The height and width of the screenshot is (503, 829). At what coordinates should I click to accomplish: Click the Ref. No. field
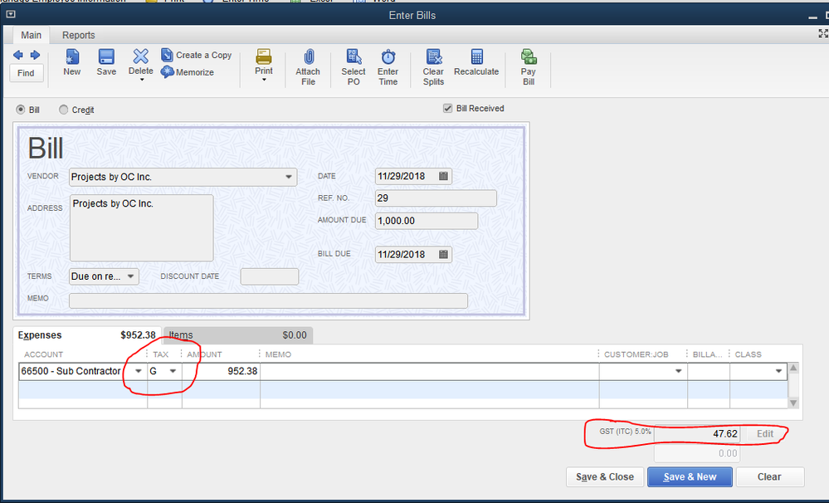[436, 198]
